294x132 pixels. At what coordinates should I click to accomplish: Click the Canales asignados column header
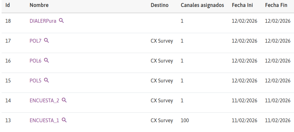(x=202, y=5)
